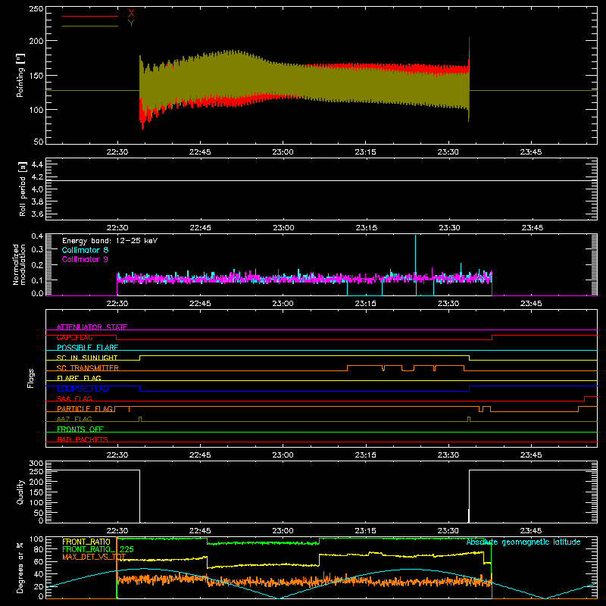
Task: Click the red X legend line
Action: (x=90, y=16)
